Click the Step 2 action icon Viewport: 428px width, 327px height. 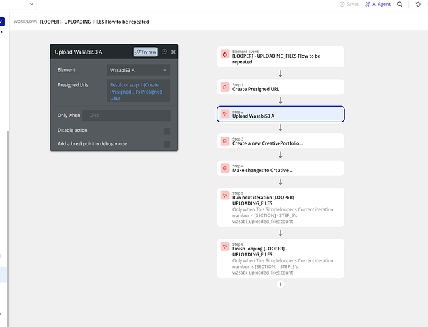coord(224,114)
